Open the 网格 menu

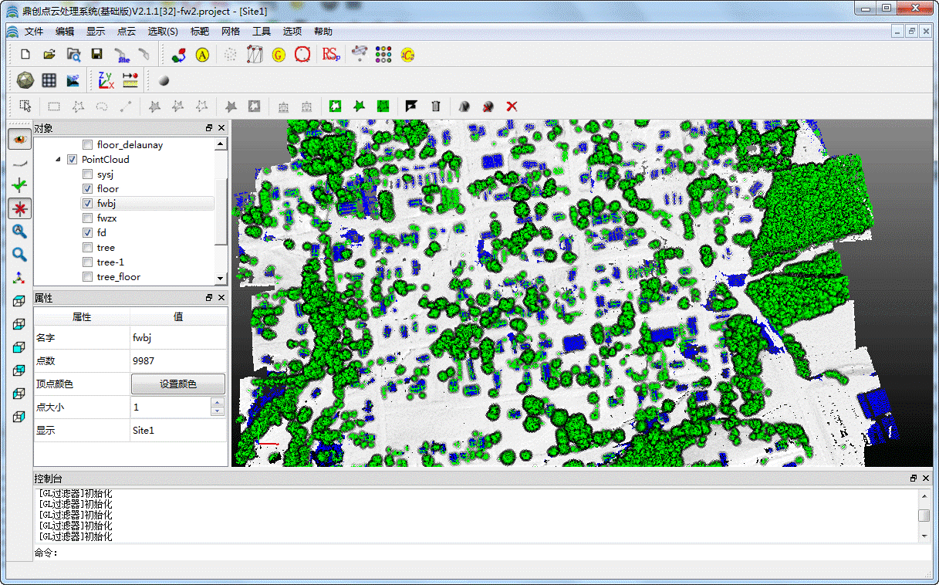(230, 32)
